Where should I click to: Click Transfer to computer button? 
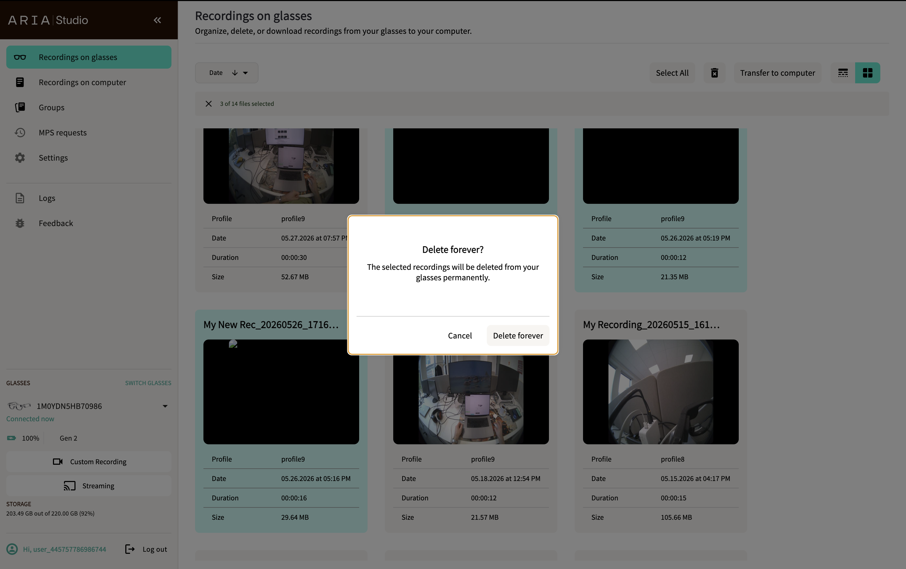tap(777, 73)
